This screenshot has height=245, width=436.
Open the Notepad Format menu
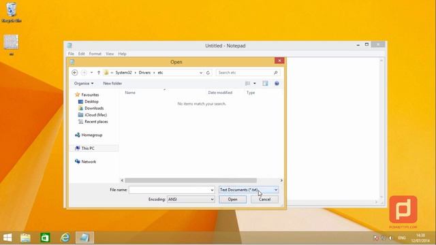tap(95, 54)
